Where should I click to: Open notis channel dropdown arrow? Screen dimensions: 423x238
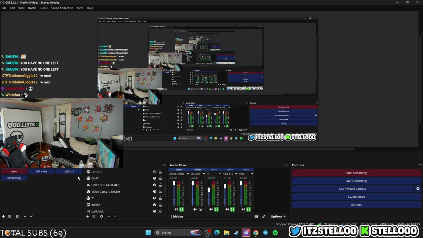252,174
